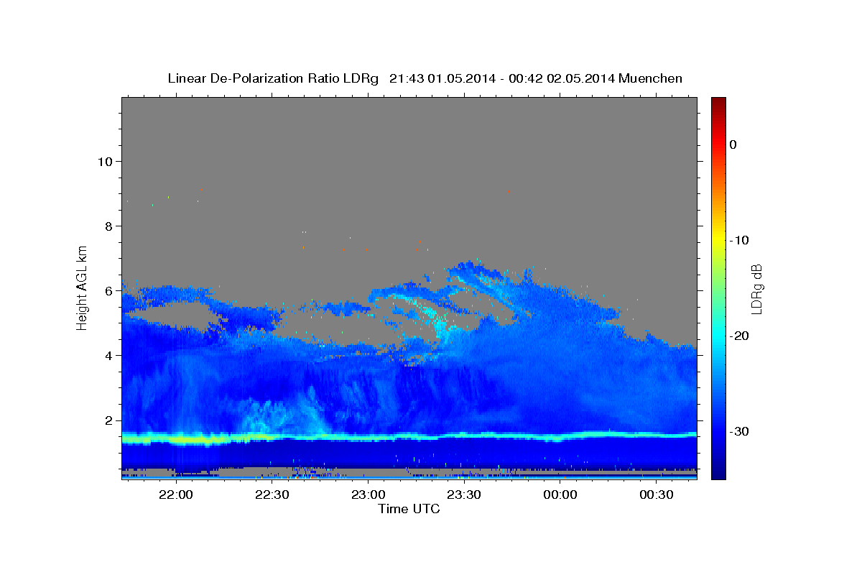Viewport: 862px width, 575px height.
Task: Click the plot title 'Linear De-Polarization Ratio LDRg'
Action: (x=273, y=78)
